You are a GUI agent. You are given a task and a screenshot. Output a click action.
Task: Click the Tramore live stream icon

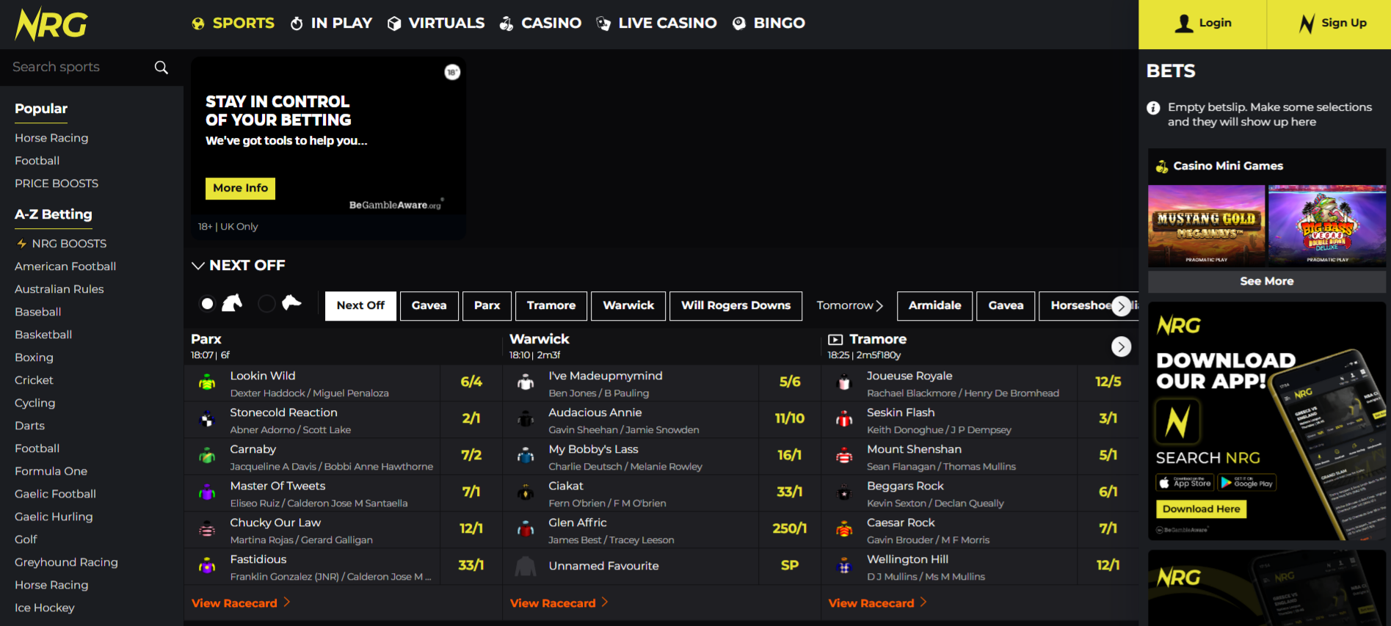(x=835, y=340)
